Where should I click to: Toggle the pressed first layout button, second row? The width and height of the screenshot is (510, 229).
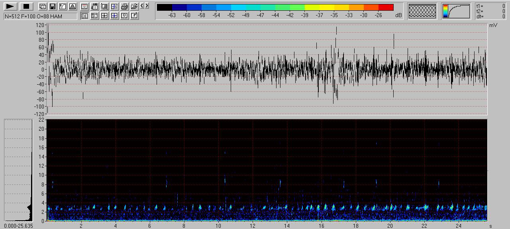coord(84,16)
